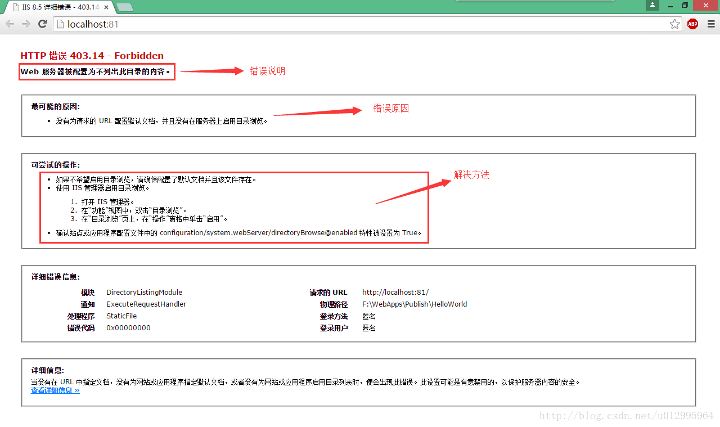Minimize the browser window
The image size is (720, 427).
pos(669,5)
